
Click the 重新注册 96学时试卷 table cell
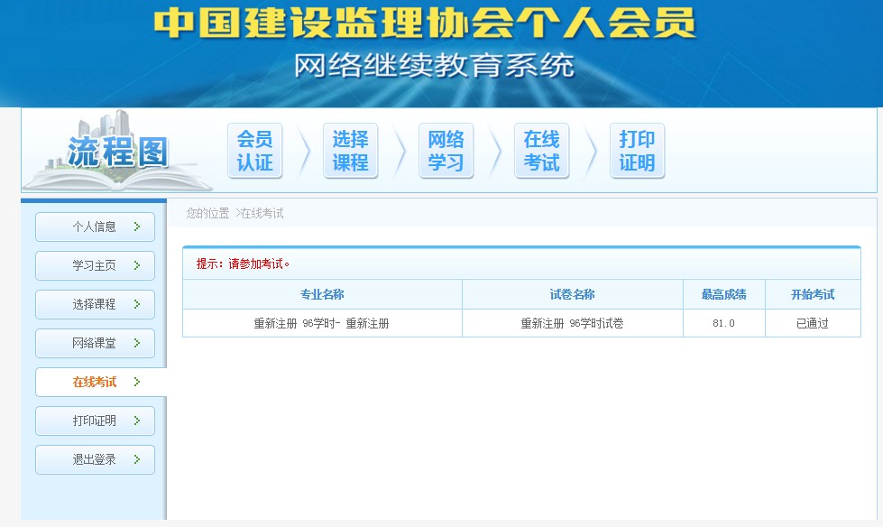(x=572, y=323)
